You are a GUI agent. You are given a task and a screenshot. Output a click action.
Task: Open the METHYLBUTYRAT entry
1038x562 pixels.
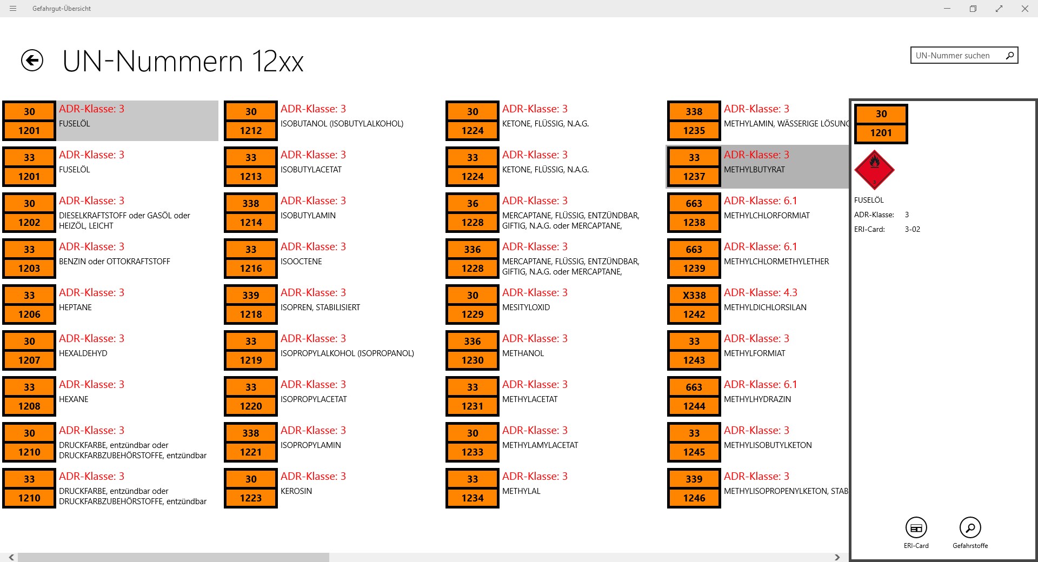(x=758, y=167)
